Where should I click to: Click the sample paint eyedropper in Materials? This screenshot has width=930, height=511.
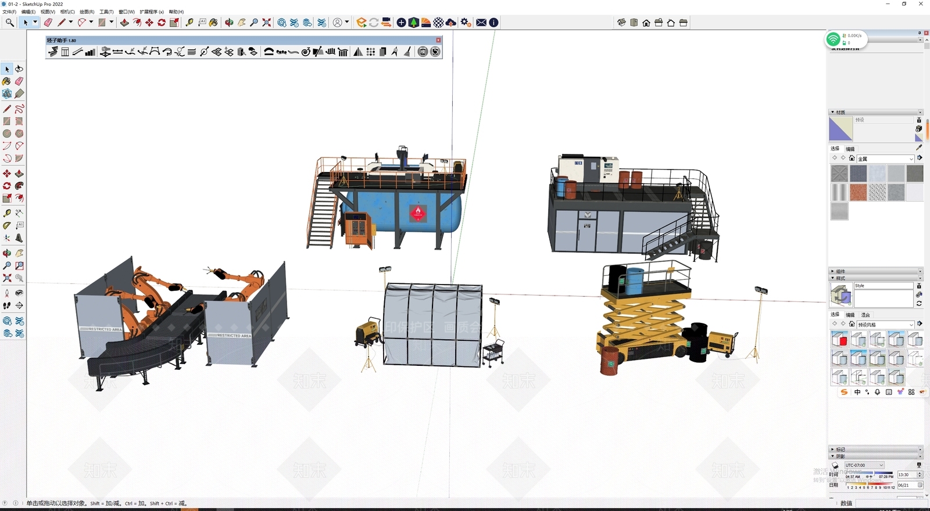coord(919,147)
